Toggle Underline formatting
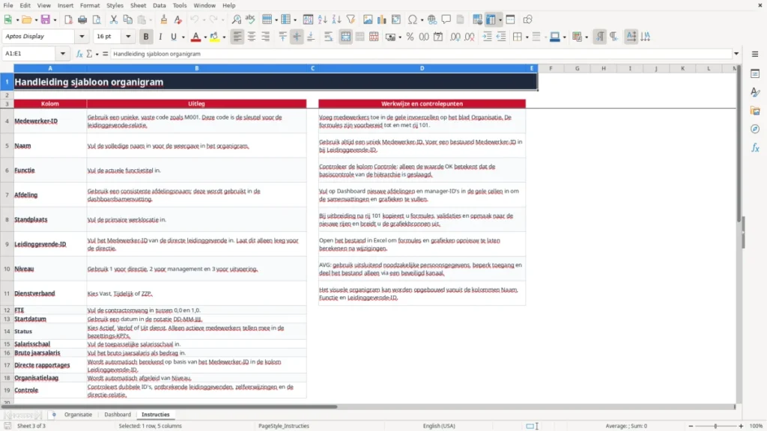 tap(173, 37)
